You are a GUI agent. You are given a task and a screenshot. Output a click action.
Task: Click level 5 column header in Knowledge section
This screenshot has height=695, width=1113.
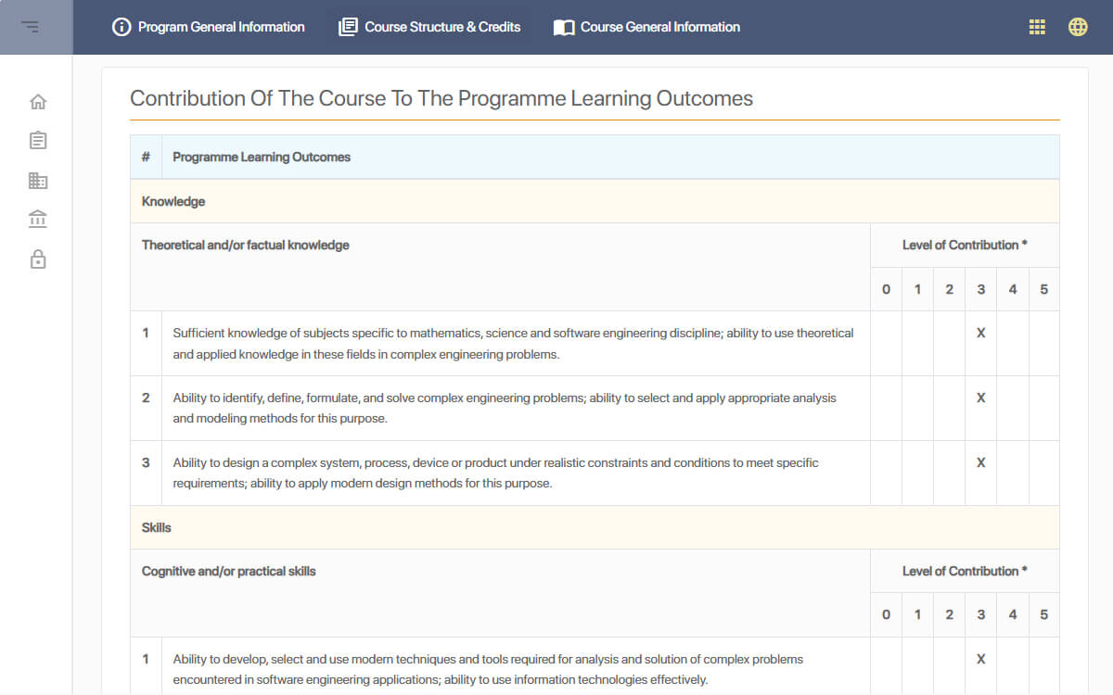(x=1044, y=289)
